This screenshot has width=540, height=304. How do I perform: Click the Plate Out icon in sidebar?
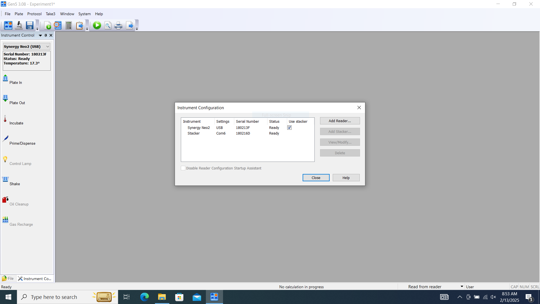pyautogui.click(x=5, y=97)
